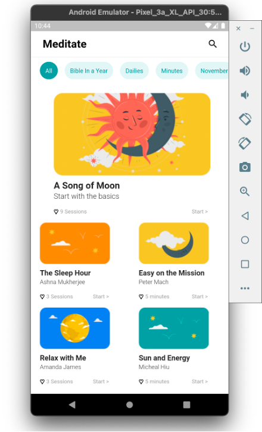Toggle heart on The Sleep Hour card
The width and height of the screenshot is (262, 432).
tap(42, 297)
